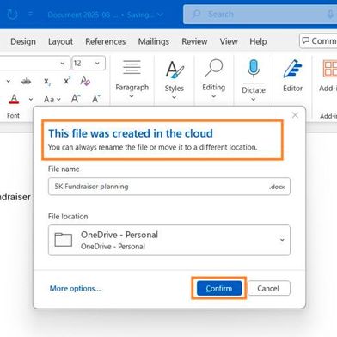The height and width of the screenshot is (337, 337).
Task: Apply subscript formatting
Action: click(x=47, y=82)
